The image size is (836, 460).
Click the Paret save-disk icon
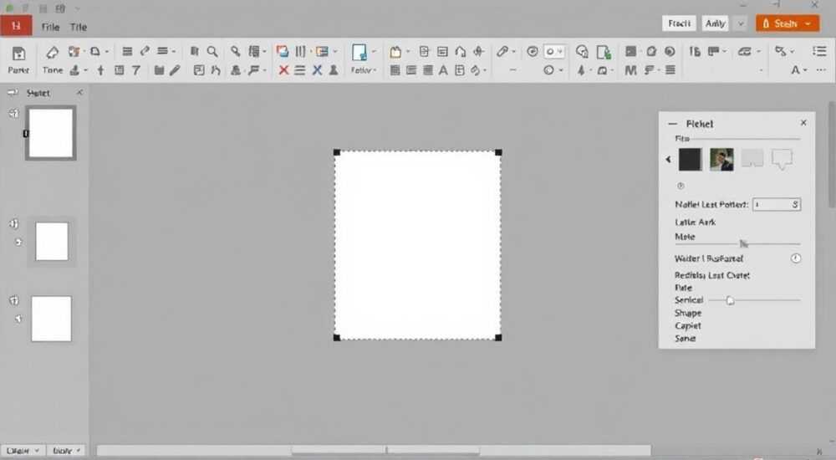tap(18, 54)
